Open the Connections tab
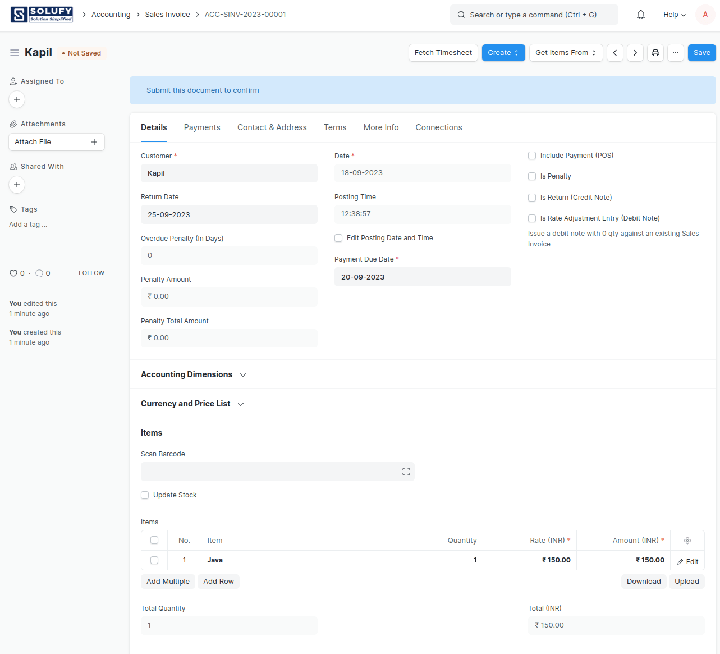Image resolution: width=720 pixels, height=654 pixels. coord(439,127)
